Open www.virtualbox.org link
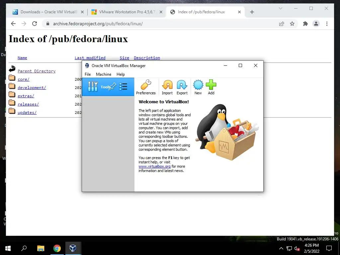 tap(155, 166)
